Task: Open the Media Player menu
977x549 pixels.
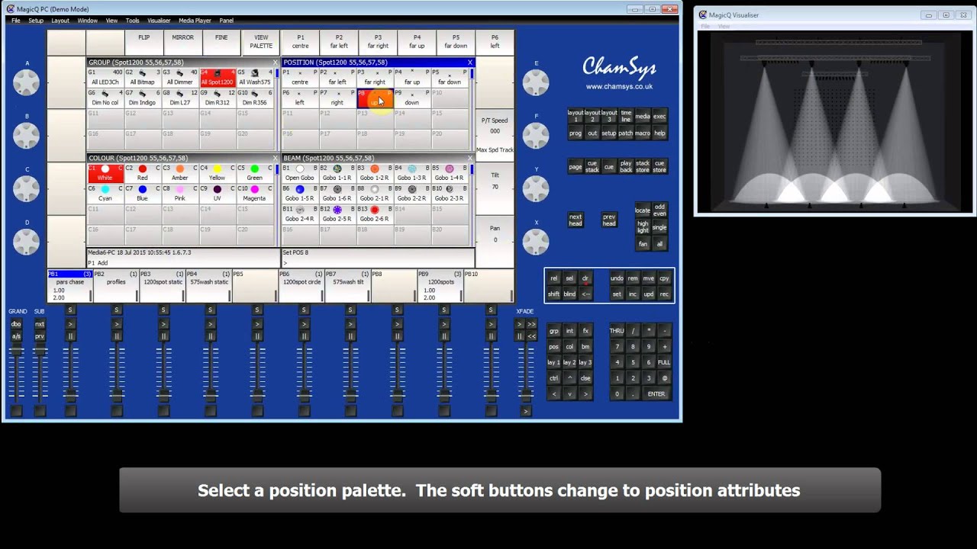Action: (195, 21)
